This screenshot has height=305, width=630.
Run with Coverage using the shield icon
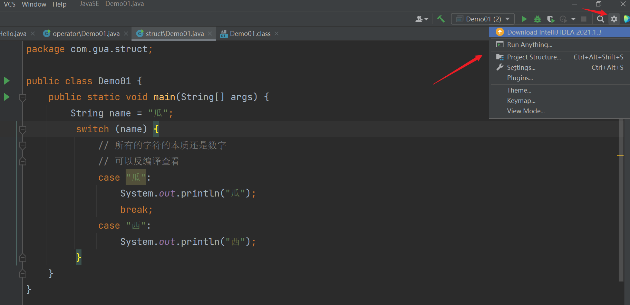pos(551,19)
